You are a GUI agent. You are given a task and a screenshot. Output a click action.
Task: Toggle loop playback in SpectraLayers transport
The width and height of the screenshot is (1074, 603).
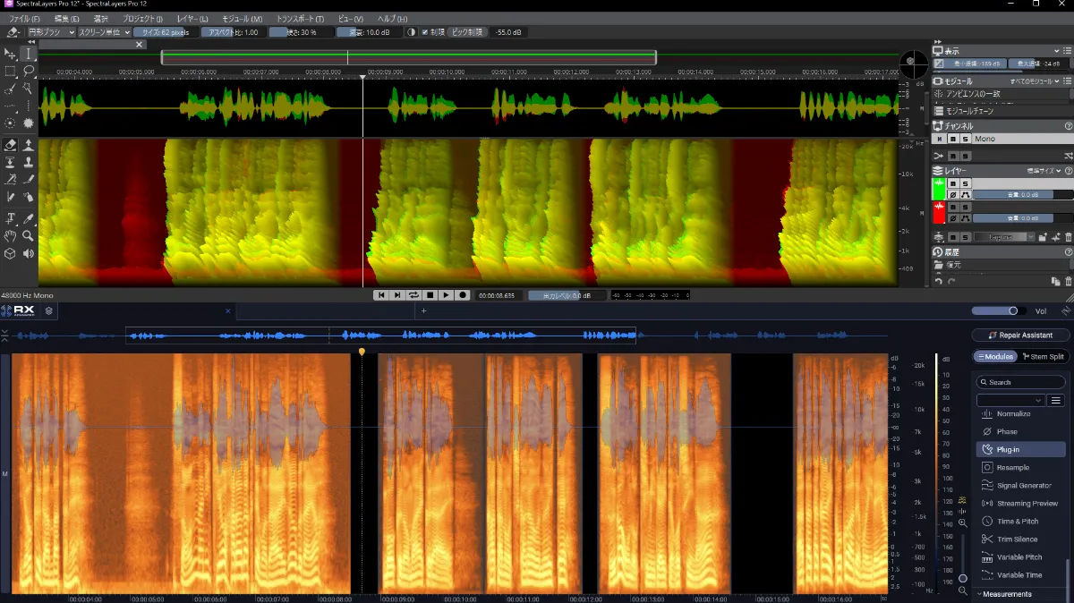pyautogui.click(x=413, y=294)
